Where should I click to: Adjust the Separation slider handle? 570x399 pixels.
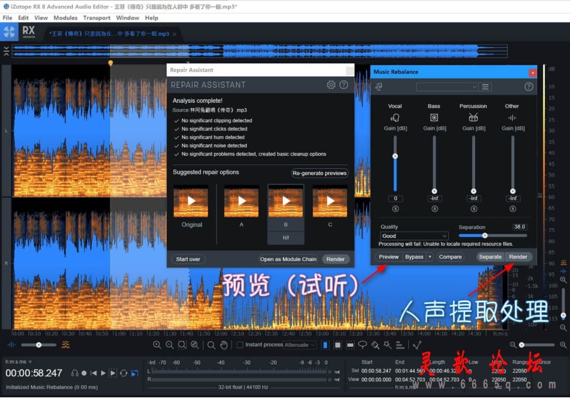pyautogui.click(x=484, y=235)
